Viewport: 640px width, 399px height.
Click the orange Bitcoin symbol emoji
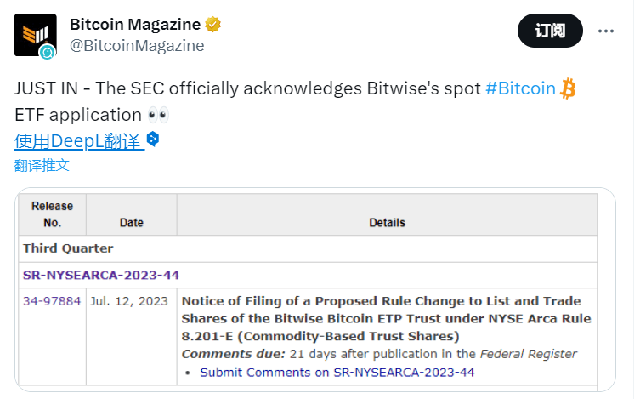click(569, 88)
